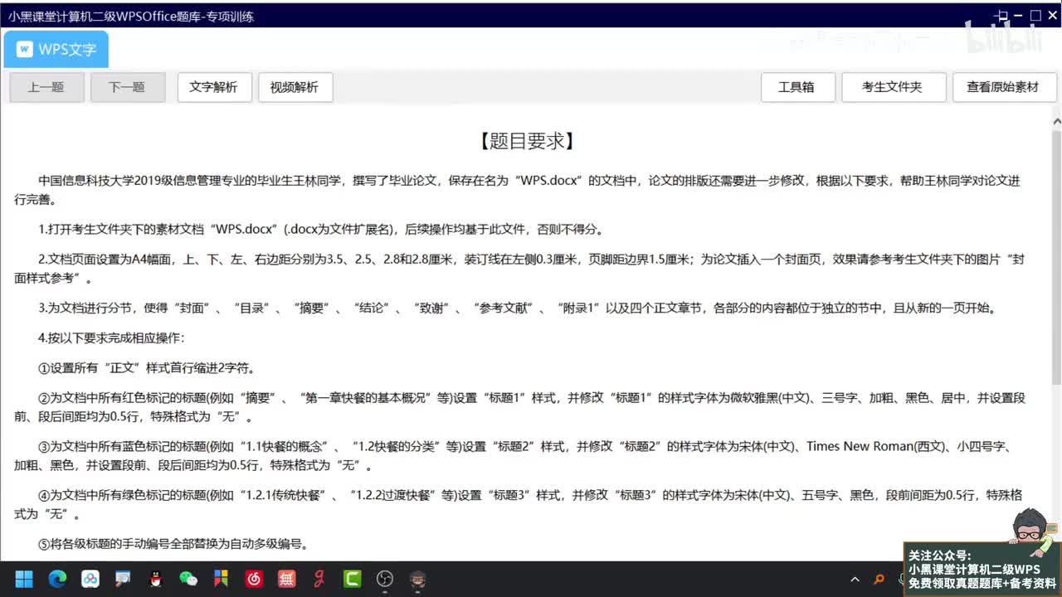Image resolution: width=1062 pixels, height=597 pixels.
Task: Click line ⑤将各级标题的手动编号
Action: [173, 545]
